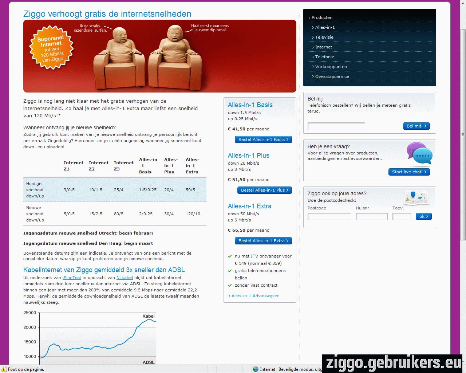The image size is (466, 373).
Task: Click the Ziggo verhoogt gratis de internetsnelheden heading
Action: click(107, 14)
